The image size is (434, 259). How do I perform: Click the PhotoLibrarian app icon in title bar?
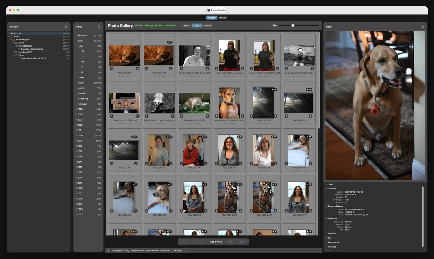pos(209,10)
